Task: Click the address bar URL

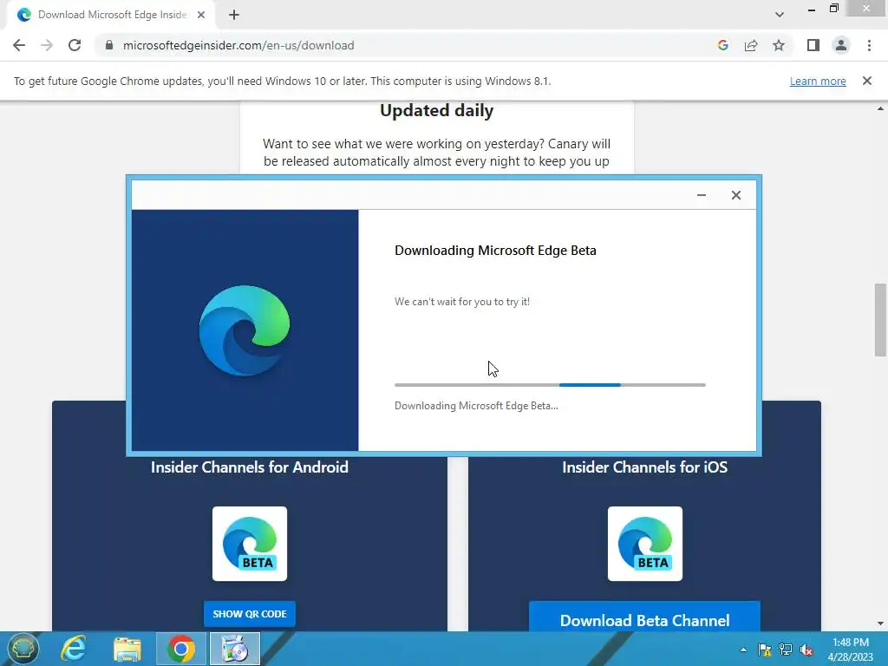Action: (x=238, y=45)
